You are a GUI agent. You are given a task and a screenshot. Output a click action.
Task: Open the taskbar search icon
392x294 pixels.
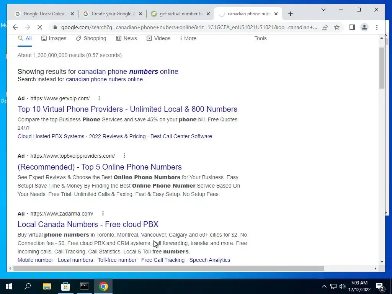(x=28, y=286)
